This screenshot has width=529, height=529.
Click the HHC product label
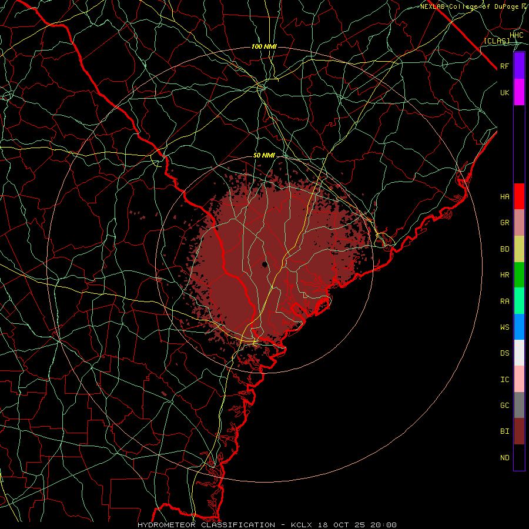(517, 35)
